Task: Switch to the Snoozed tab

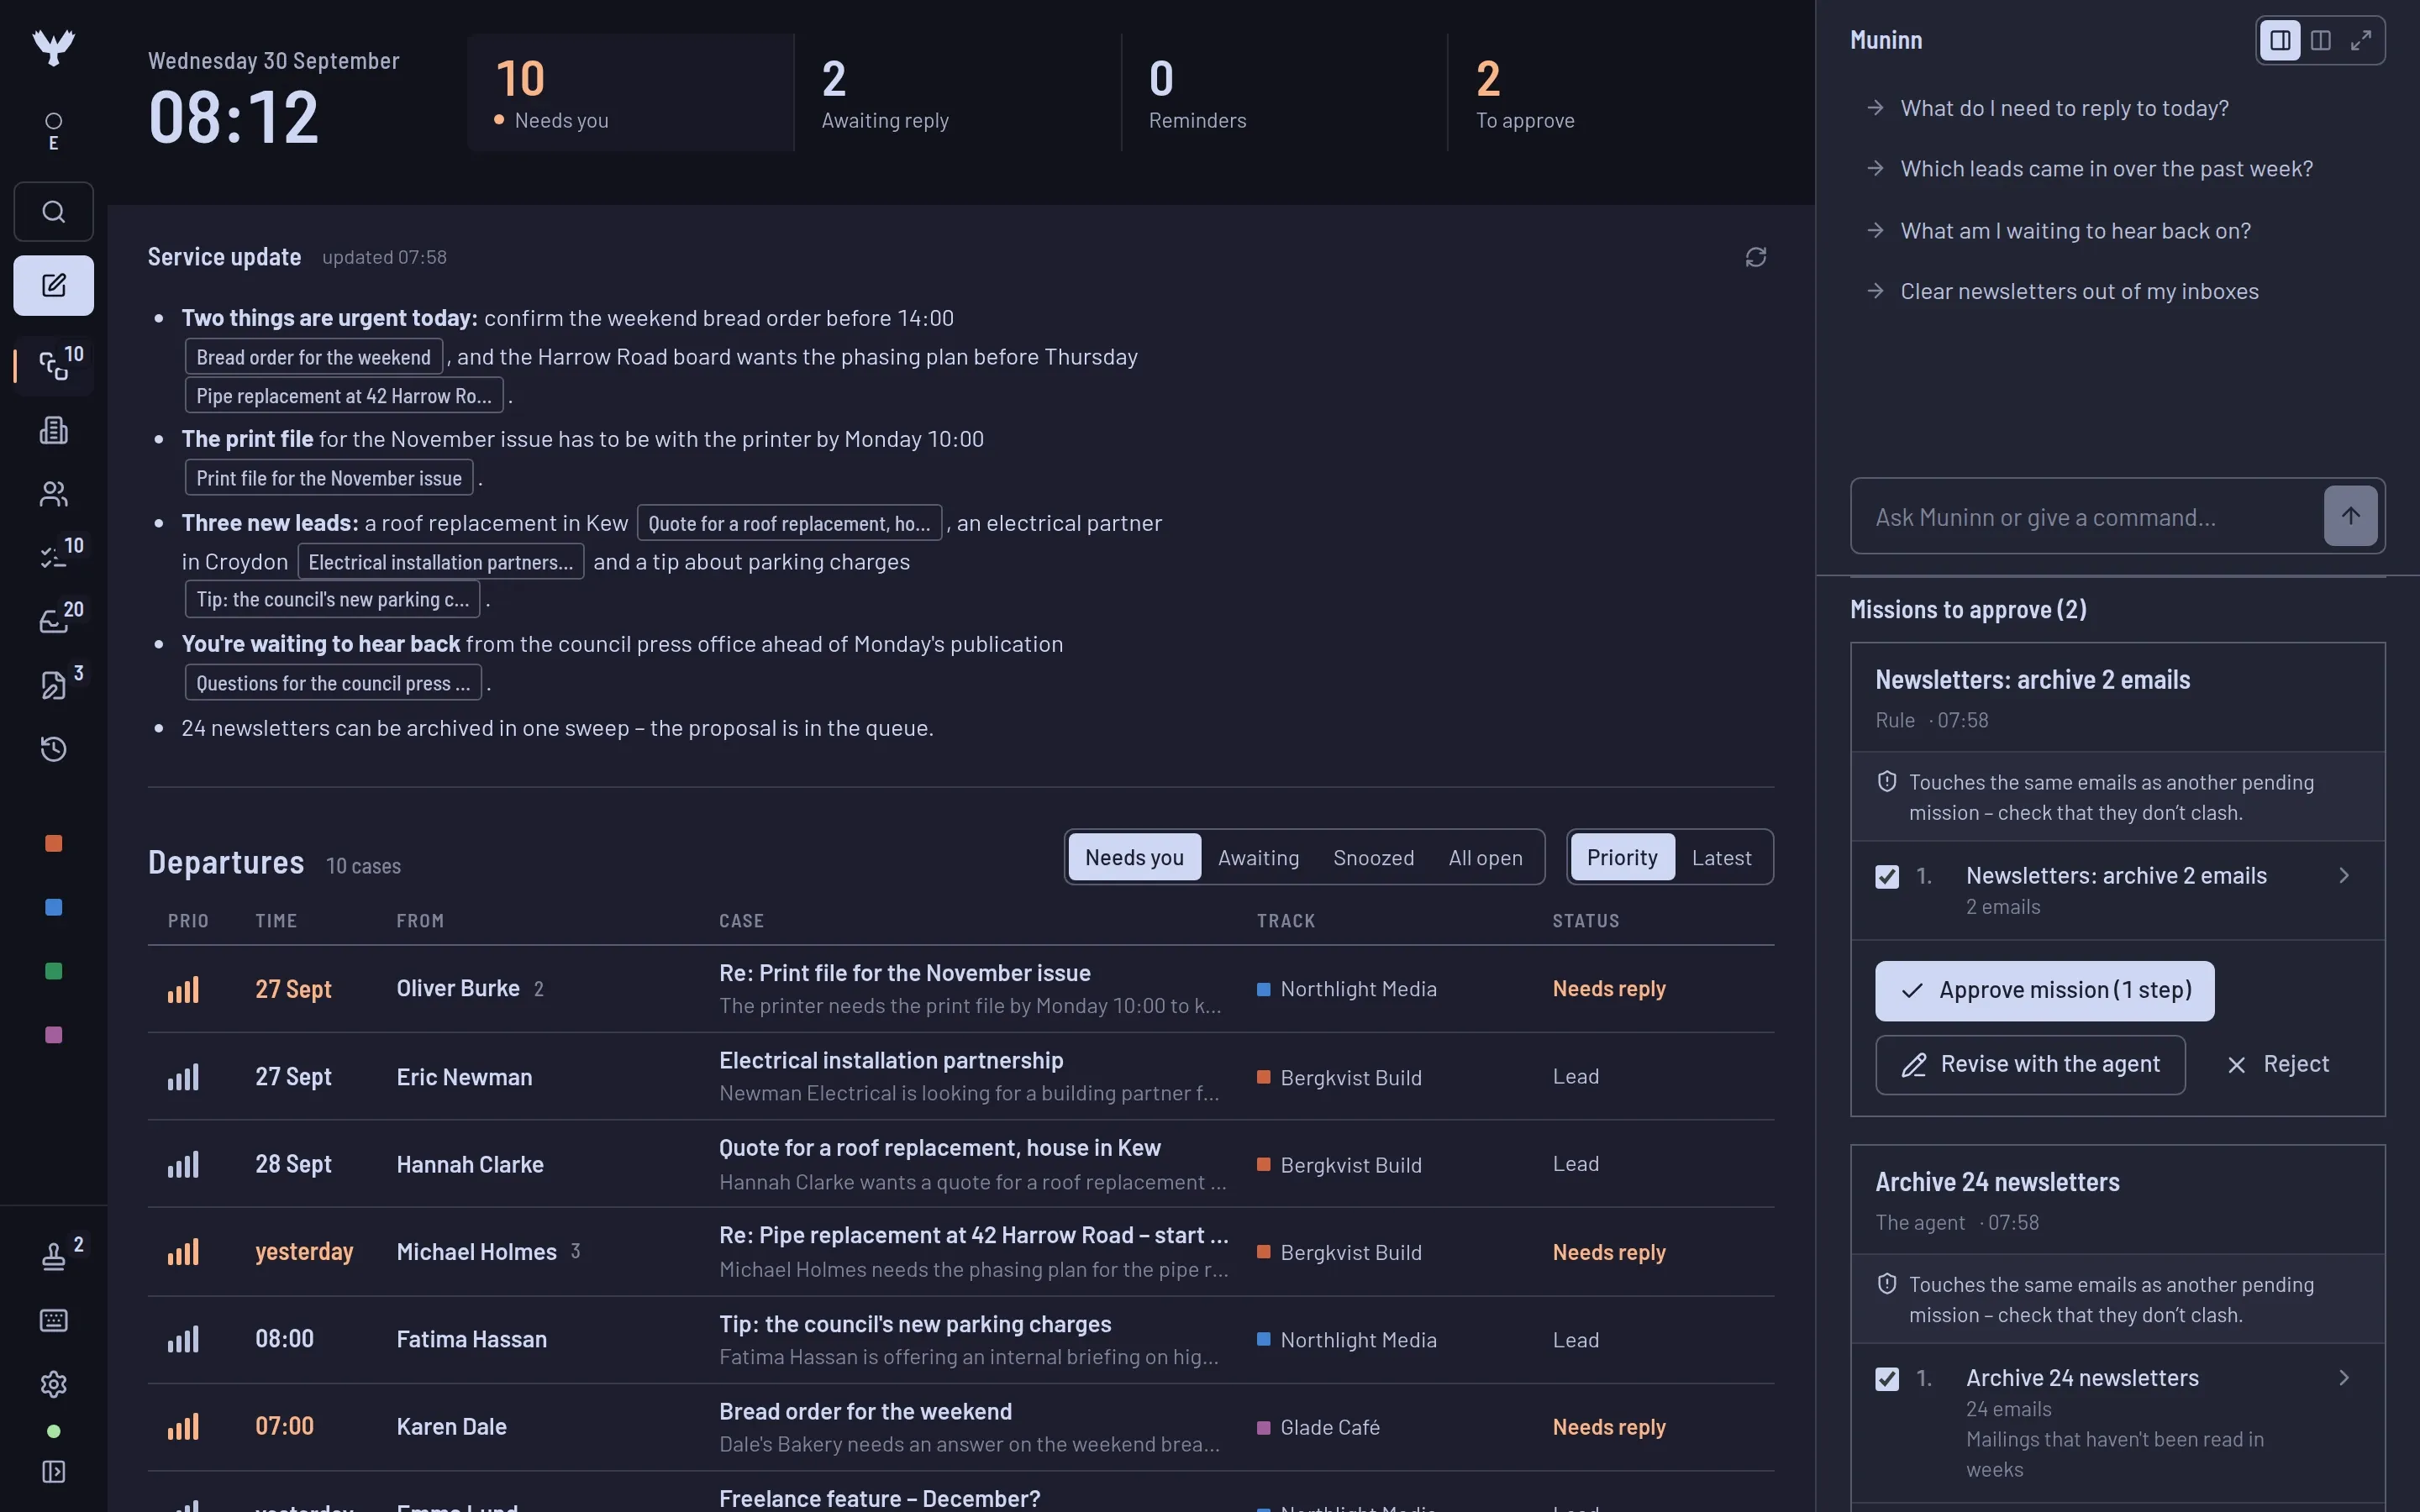Action: tap(1373, 857)
